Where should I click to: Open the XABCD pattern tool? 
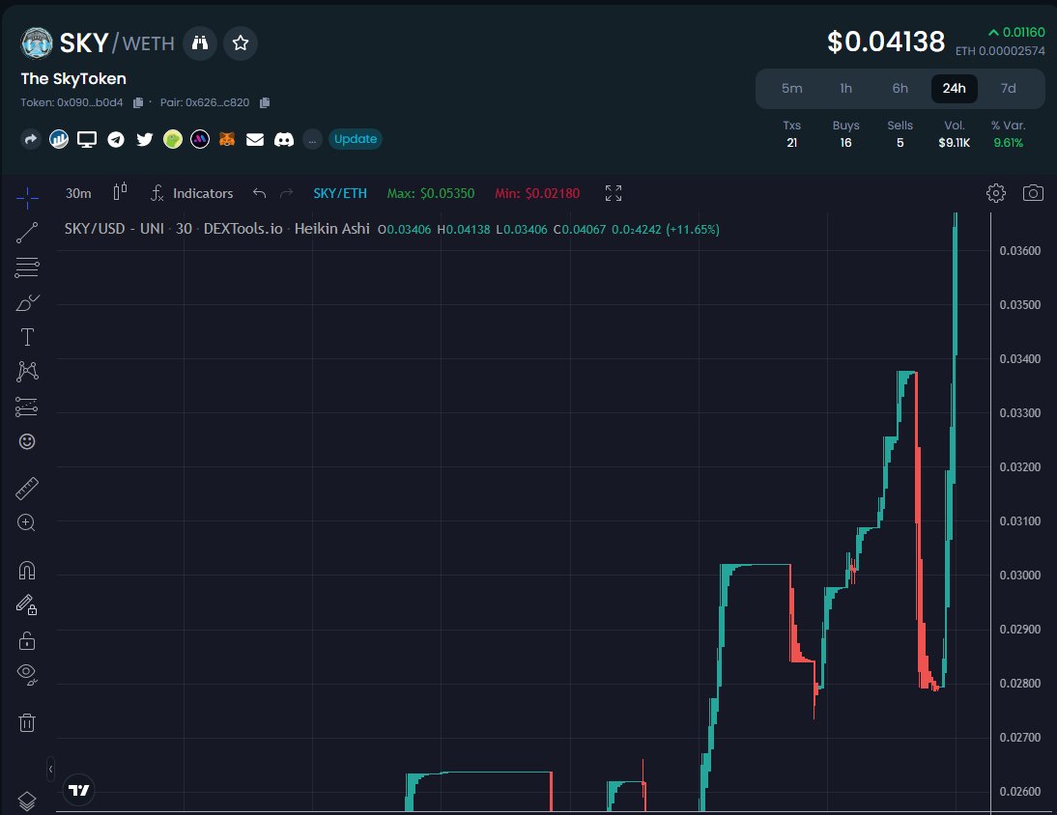pyautogui.click(x=27, y=372)
